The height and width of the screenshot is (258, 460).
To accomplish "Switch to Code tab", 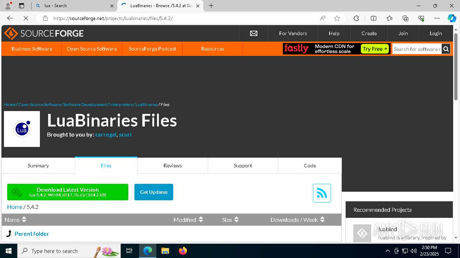I will (x=310, y=166).
